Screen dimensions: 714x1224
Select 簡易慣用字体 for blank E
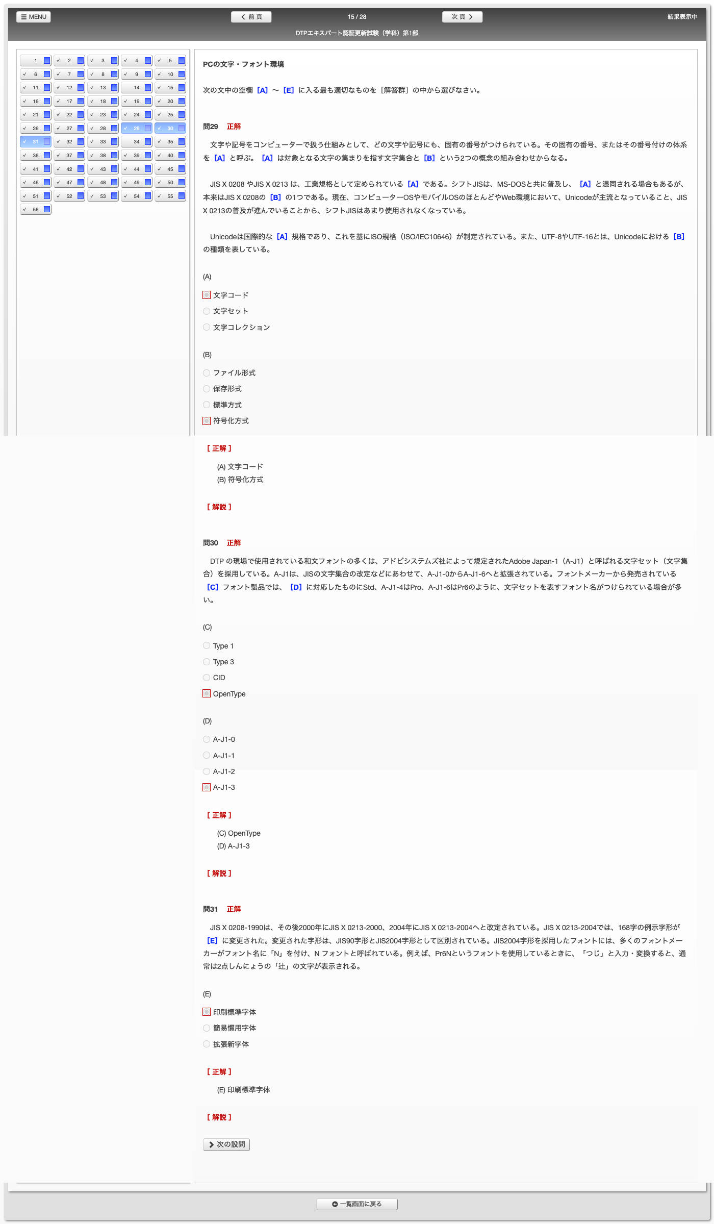click(207, 1028)
